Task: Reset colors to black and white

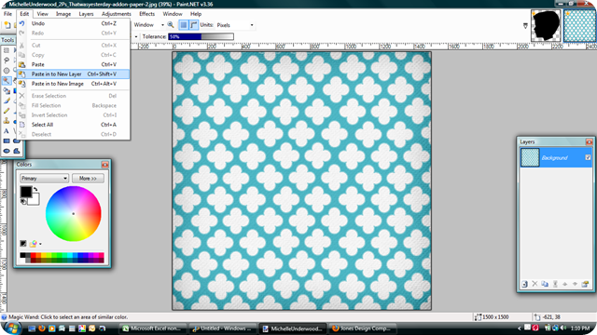Action: (23, 201)
